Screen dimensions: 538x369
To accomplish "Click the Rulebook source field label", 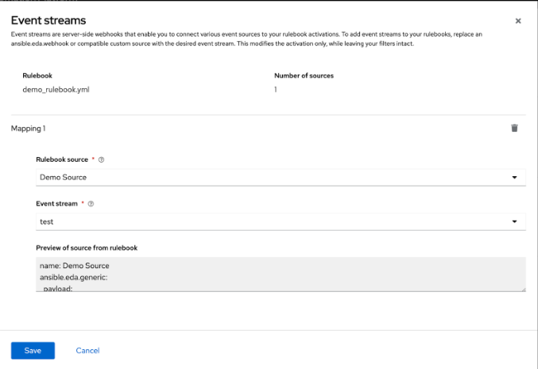I will coord(62,160).
